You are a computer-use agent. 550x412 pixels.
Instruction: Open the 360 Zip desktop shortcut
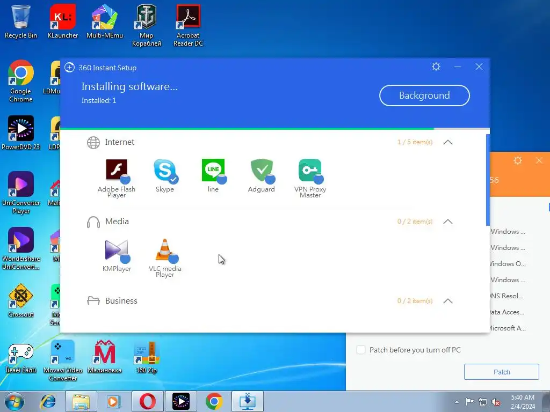(x=146, y=357)
